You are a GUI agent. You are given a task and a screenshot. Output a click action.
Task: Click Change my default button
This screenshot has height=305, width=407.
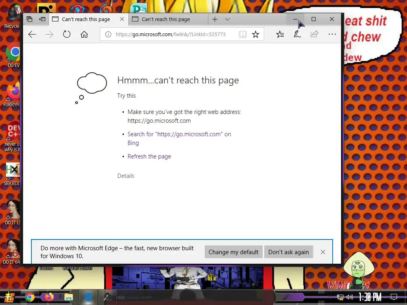(x=234, y=252)
